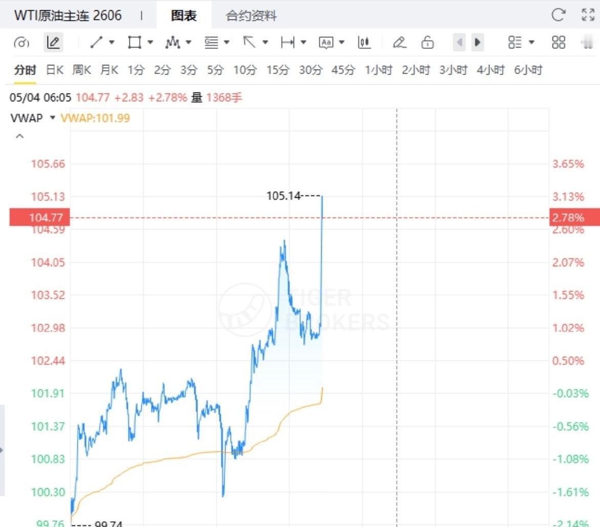Select the 月K timeframe
This screenshot has width=600, height=527.
click(x=109, y=70)
